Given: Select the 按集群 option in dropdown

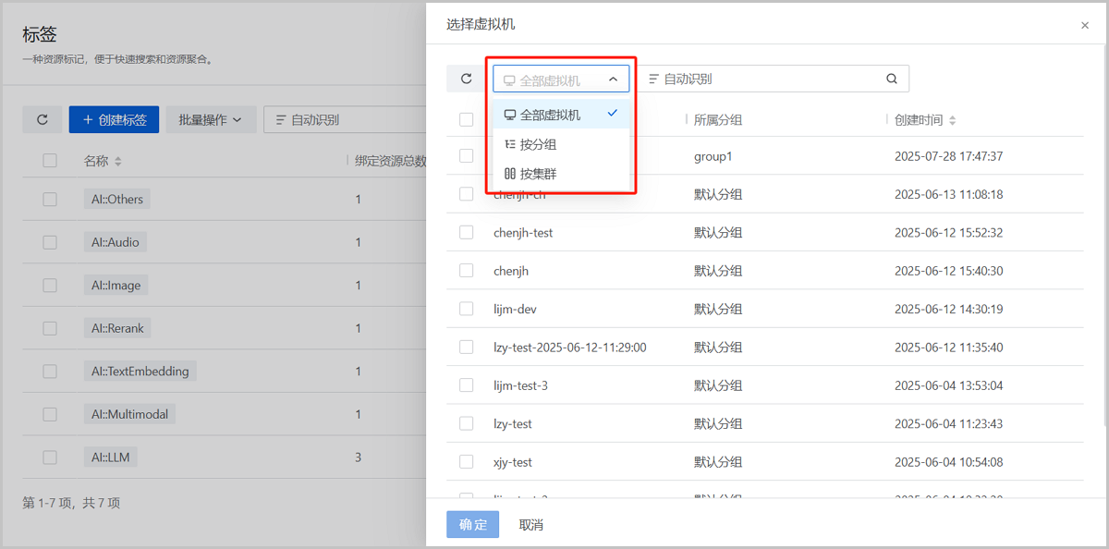Looking at the screenshot, I should coord(538,174).
